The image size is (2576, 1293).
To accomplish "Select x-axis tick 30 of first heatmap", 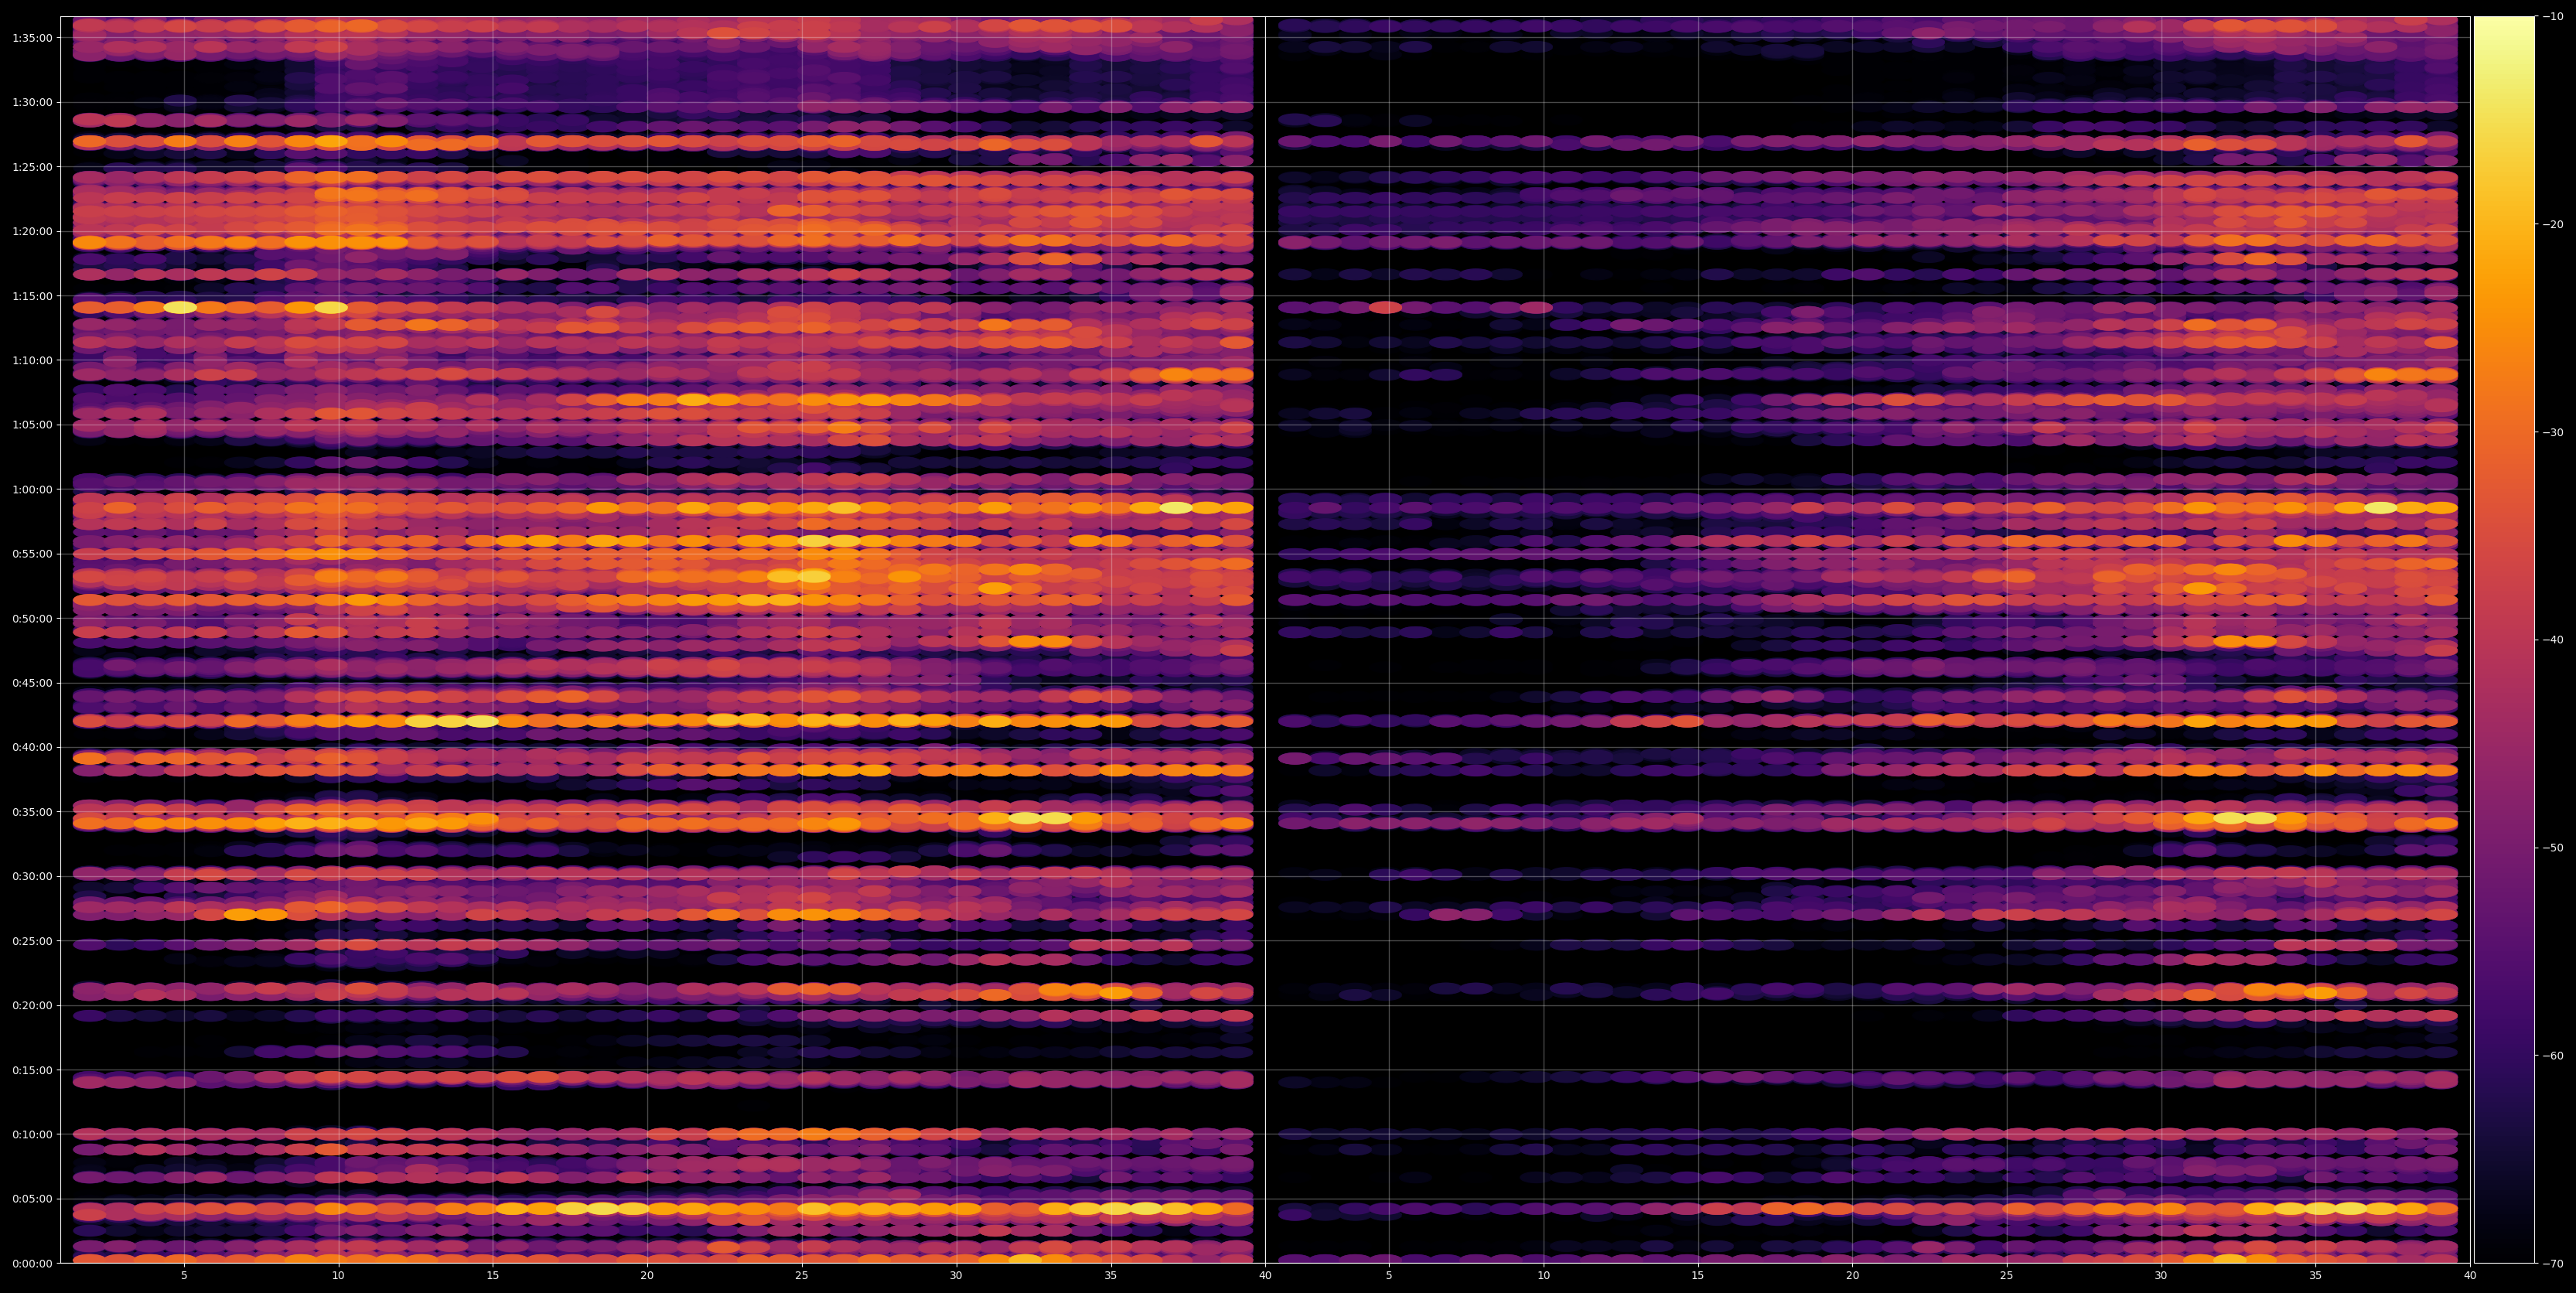I will 956,1275.
